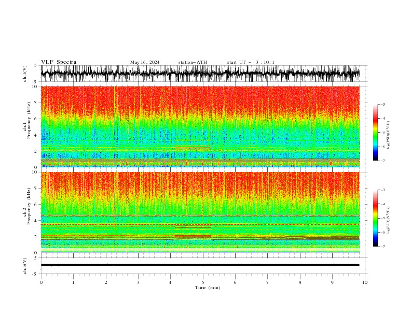Select the date label "May 16, 2024"
The width and height of the screenshot is (411, 317).
coord(145,62)
